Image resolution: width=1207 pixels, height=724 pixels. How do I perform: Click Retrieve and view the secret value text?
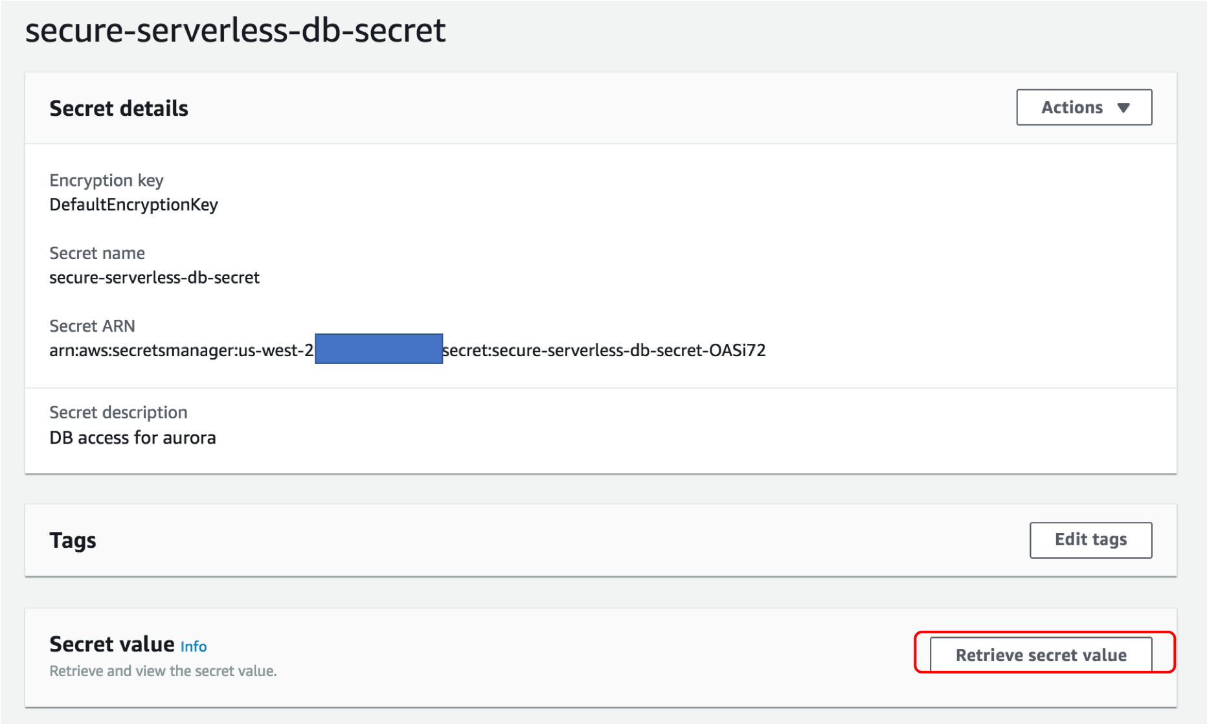coord(163,672)
